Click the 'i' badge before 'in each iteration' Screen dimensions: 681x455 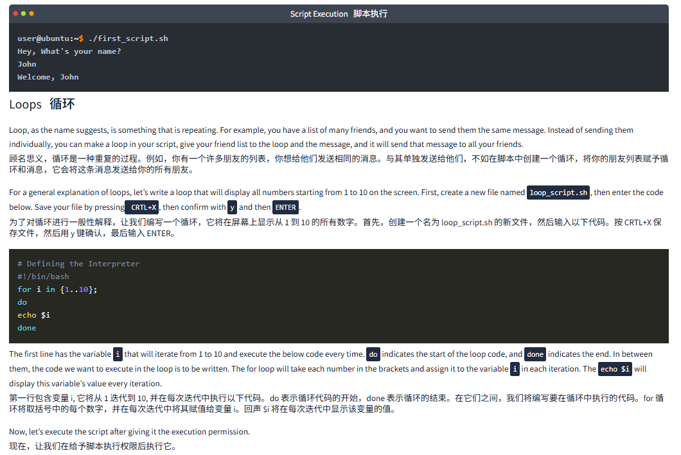515,369
